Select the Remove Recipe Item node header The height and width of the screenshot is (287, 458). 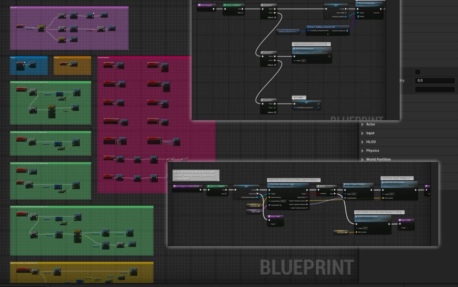coord(367,3)
